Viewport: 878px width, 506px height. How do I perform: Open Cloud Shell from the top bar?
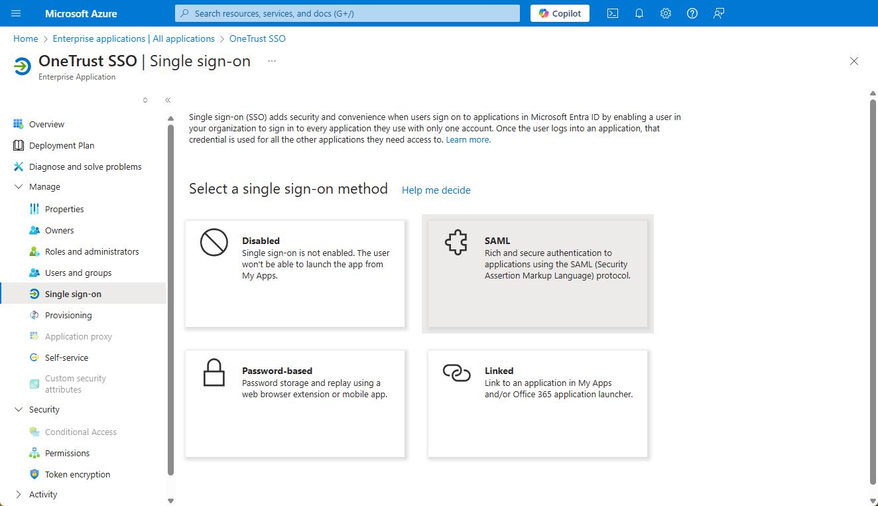pos(613,13)
